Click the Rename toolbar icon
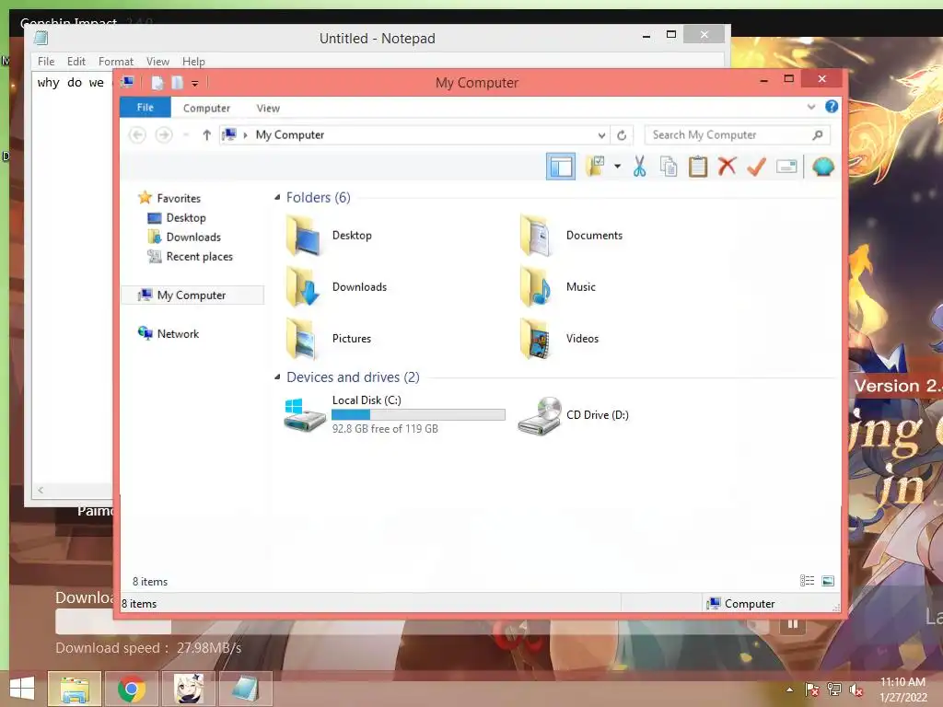The height and width of the screenshot is (707, 943). tap(786, 166)
